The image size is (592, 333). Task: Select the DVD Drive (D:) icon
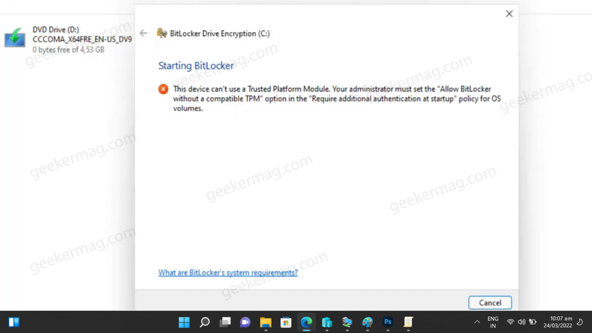point(14,38)
